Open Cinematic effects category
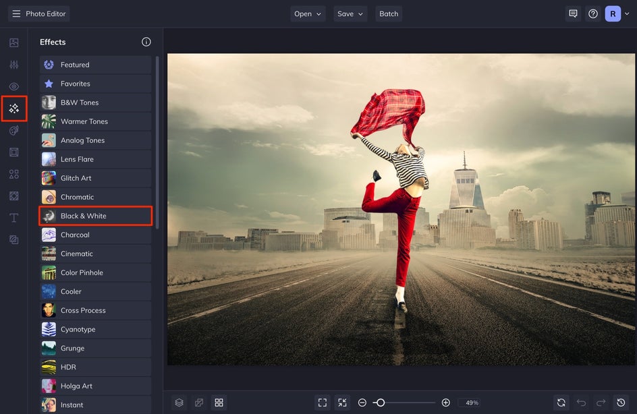Image resolution: width=637 pixels, height=414 pixels. click(95, 254)
